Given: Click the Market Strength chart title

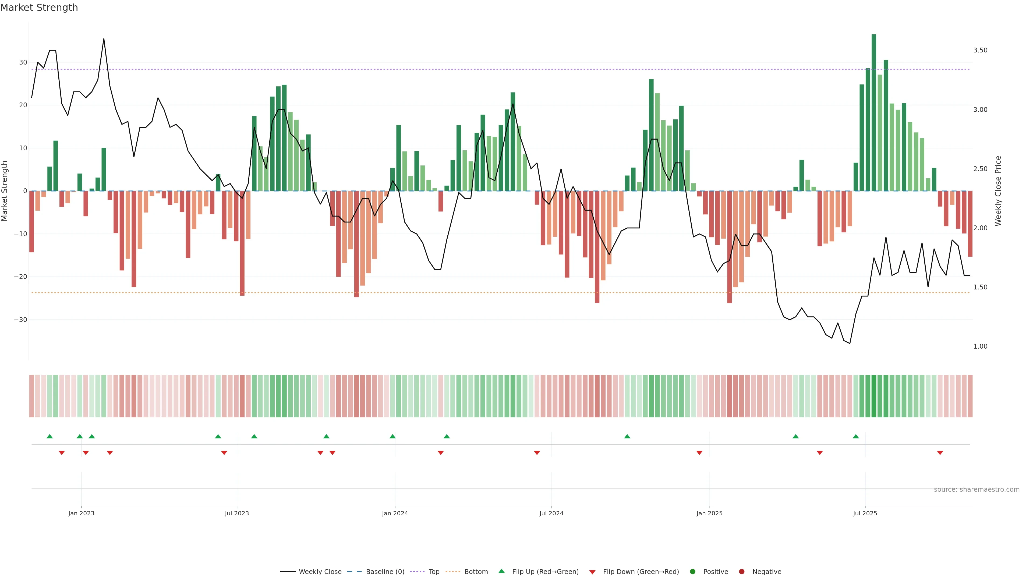Looking at the screenshot, I should tap(39, 8).
